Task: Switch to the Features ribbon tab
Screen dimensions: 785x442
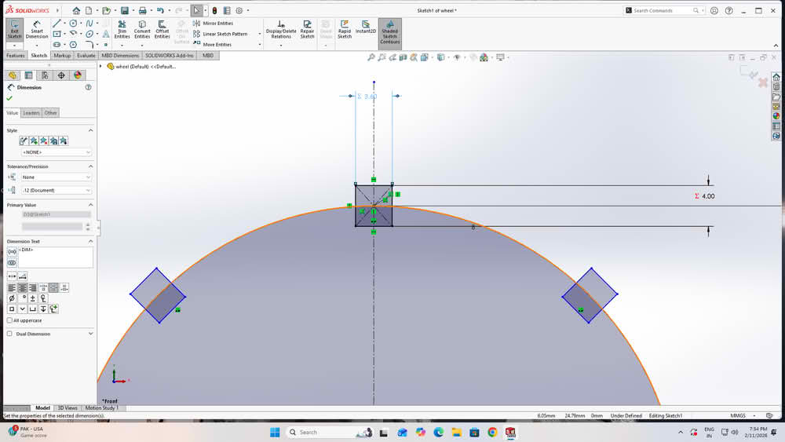Action: [16, 56]
